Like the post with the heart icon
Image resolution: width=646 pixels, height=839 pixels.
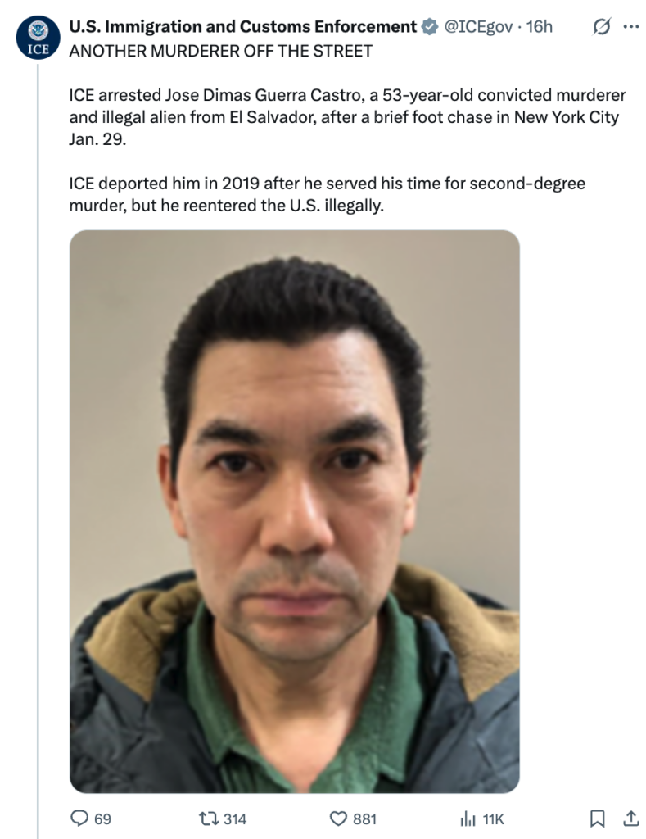click(338, 819)
